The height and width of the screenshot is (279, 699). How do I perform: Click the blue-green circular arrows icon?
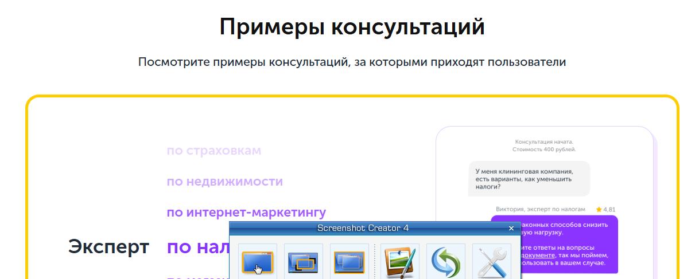tap(446, 262)
